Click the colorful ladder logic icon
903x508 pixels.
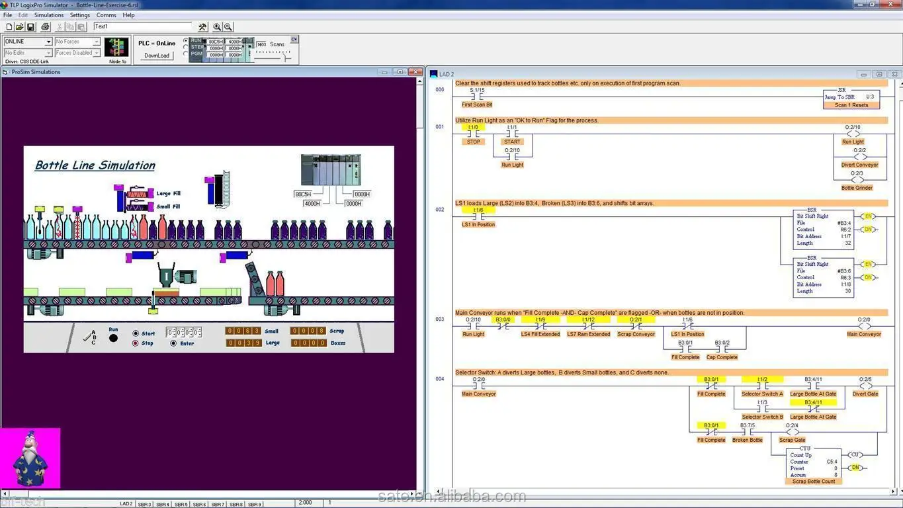tap(117, 47)
